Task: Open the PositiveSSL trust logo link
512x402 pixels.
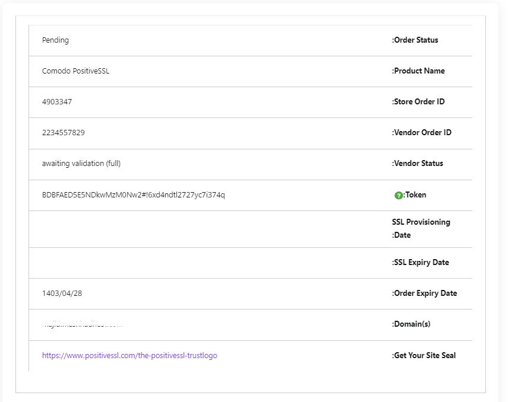Action: pyautogui.click(x=129, y=355)
